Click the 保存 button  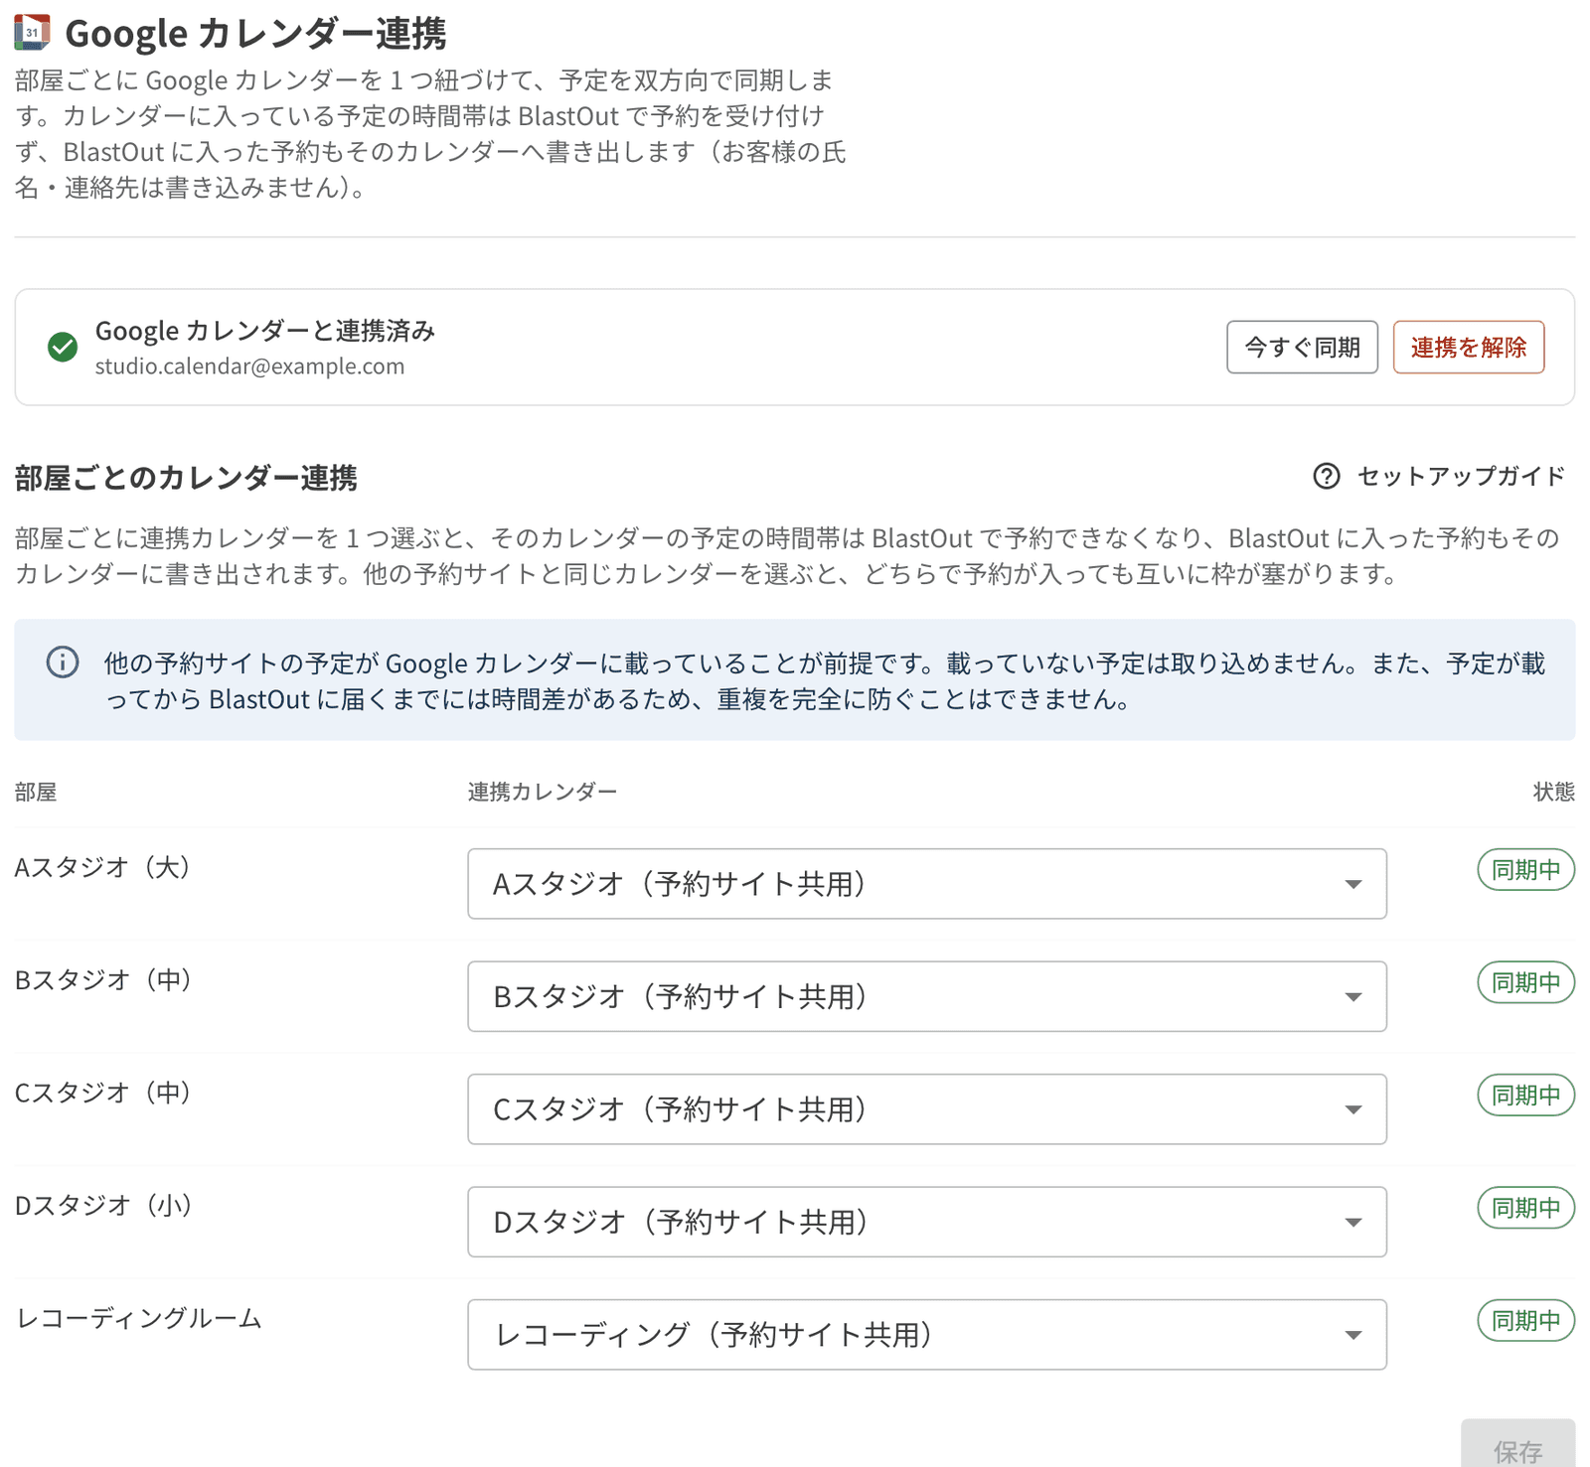[1517, 1445]
